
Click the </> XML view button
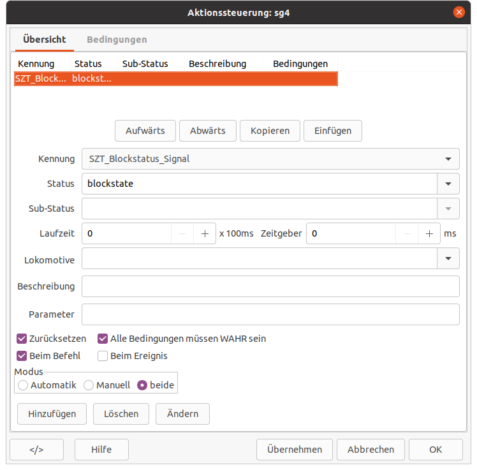37,449
